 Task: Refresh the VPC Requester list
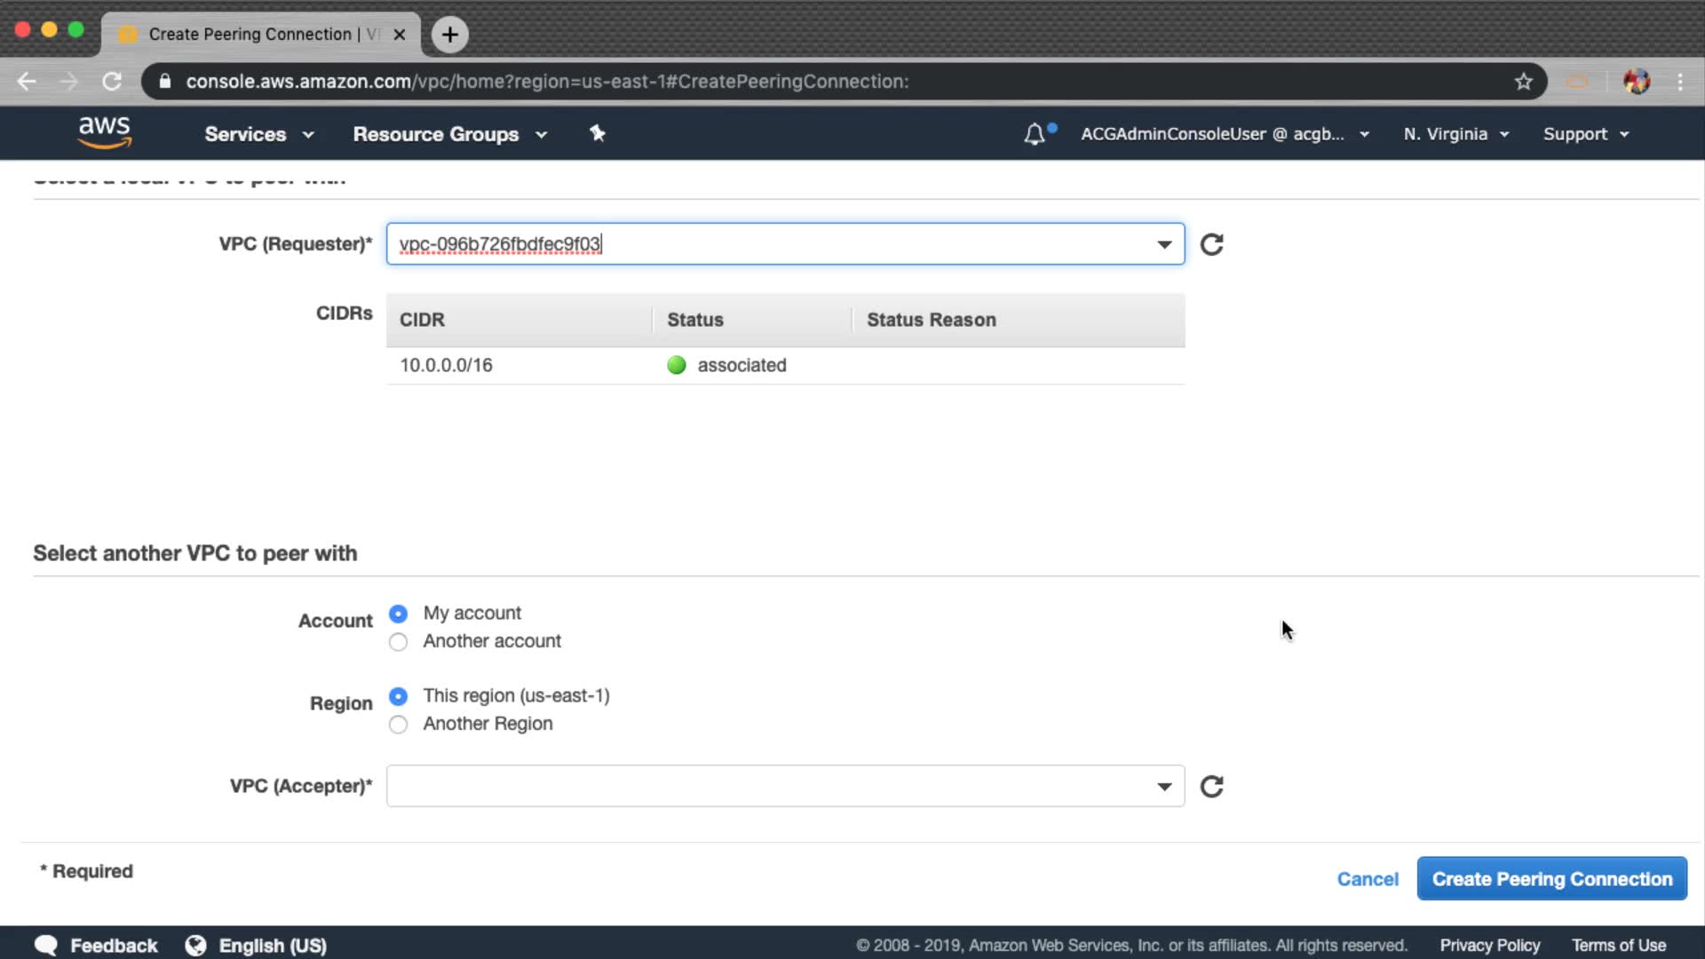(1211, 244)
